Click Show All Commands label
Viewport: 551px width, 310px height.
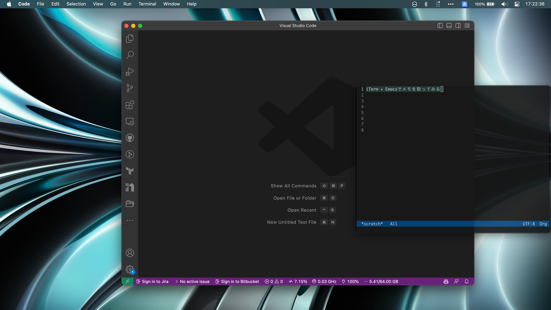point(293,186)
